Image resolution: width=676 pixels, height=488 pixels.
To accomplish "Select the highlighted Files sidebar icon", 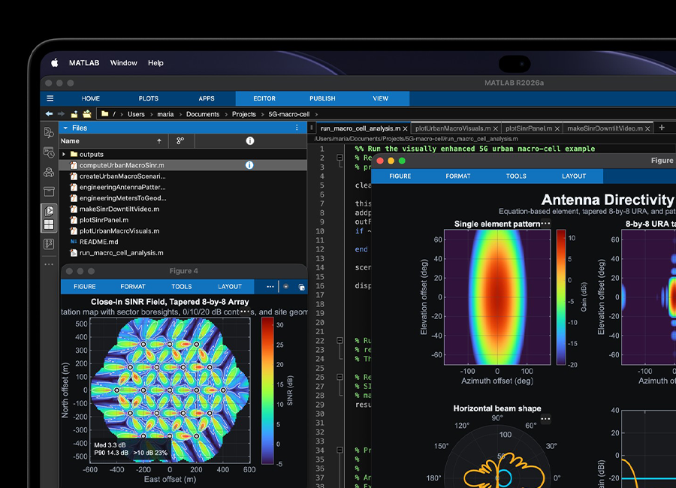I will [49, 211].
